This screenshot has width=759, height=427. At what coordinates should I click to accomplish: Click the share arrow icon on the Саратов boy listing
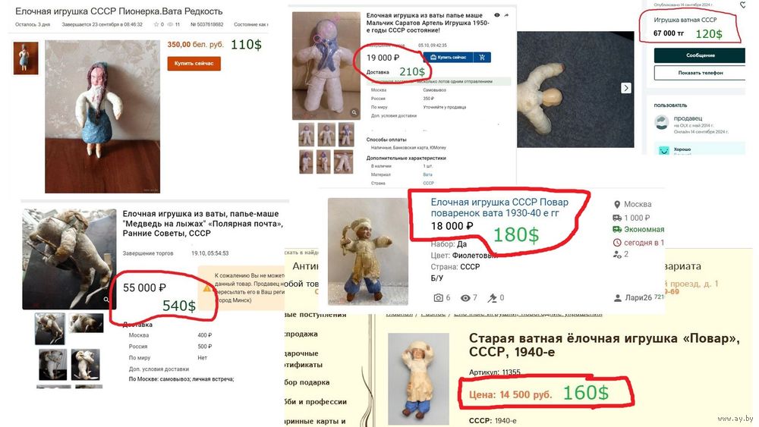506,15
